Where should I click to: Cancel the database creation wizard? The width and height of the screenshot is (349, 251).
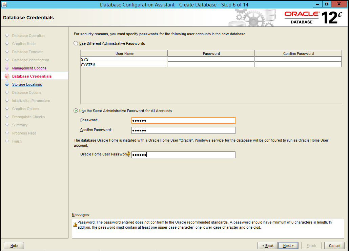pyautogui.click(x=334, y=246)
